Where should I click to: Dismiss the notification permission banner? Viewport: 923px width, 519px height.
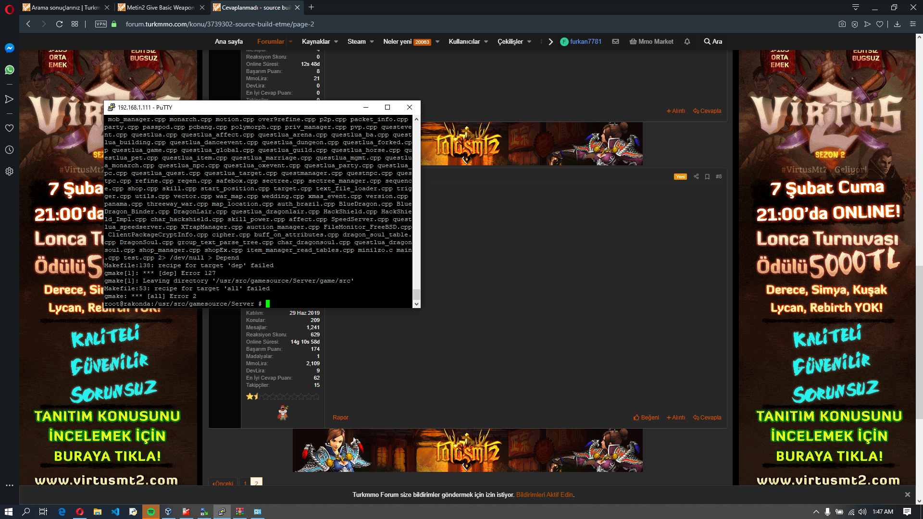908,494
